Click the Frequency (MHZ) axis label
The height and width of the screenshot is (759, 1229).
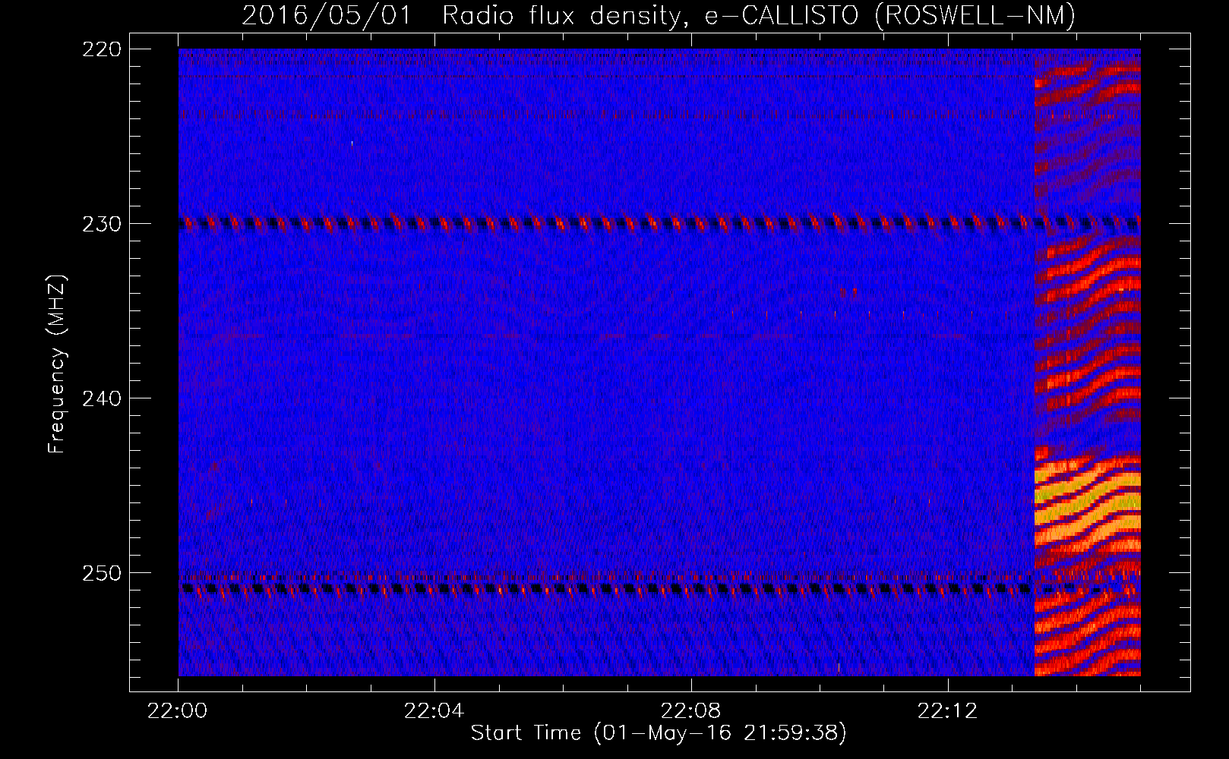[x=57, y=364]
